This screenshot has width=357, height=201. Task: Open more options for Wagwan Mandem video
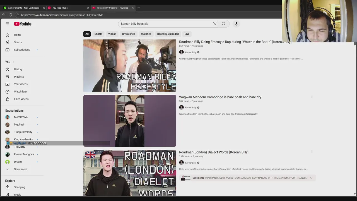312,97
